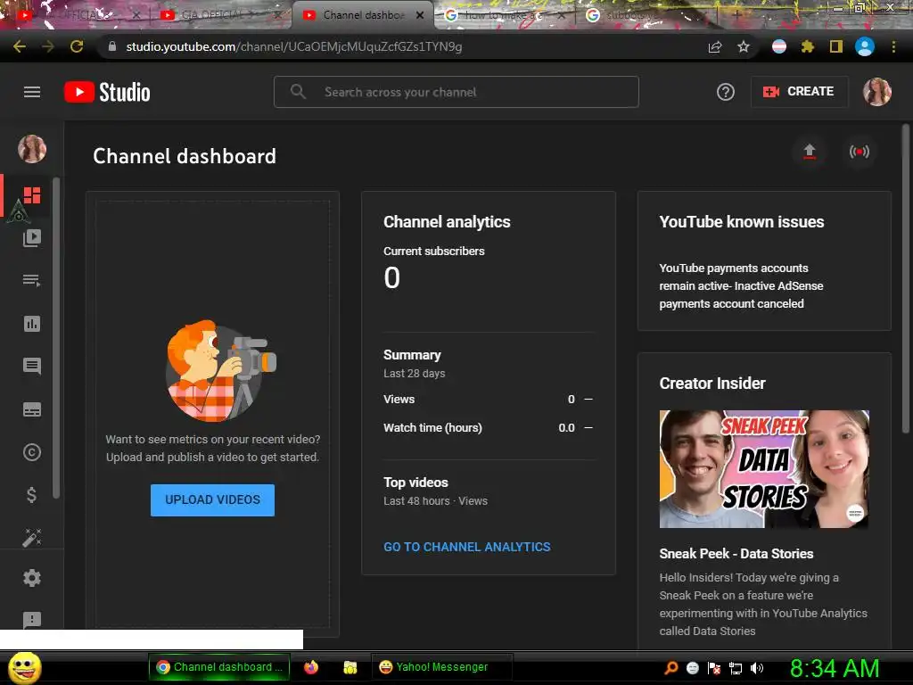Open the Firefox taskbar icon
Screen dimensions: 913x685
click(311, 667)
